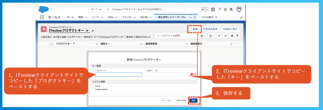Screen dimensions: 323x110
Task: Open the user profile avatar
Action: click(239, 9)
